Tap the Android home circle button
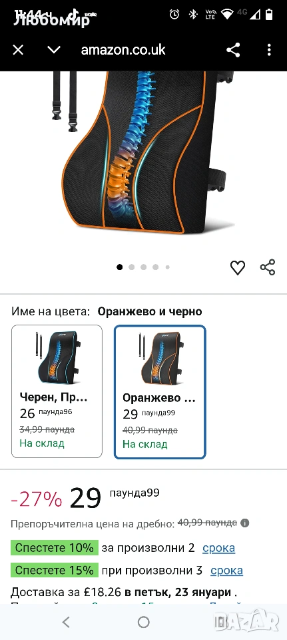The image size is (287, 640). [x=144, y=622]
